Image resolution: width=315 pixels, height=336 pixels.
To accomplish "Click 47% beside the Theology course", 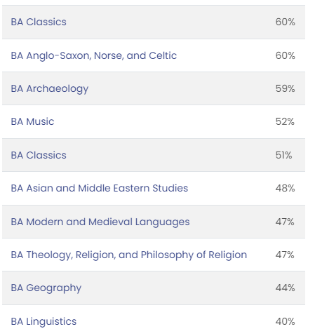I will [x=285, y=255].
